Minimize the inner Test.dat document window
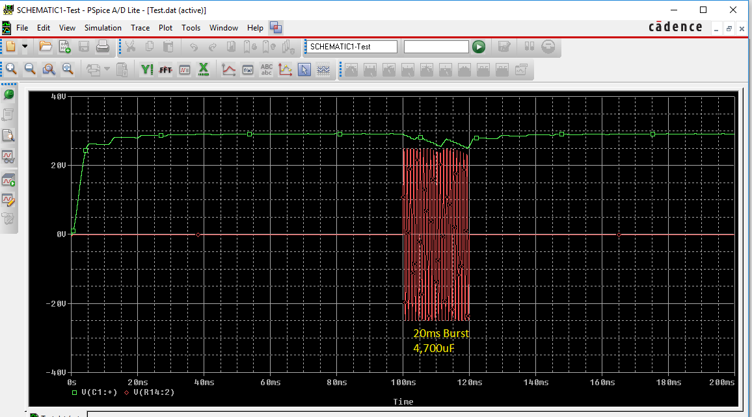 [x=716, y=29]
